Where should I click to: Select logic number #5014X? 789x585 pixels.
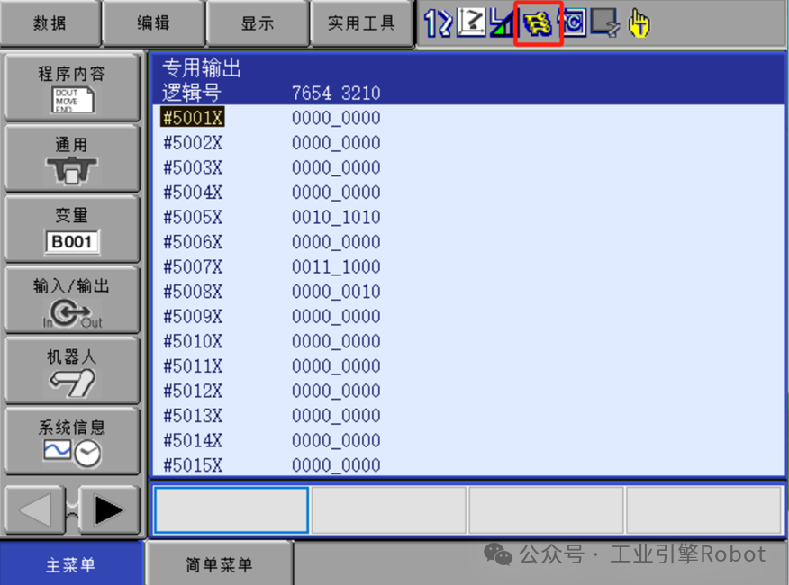(x=193, y=441)
